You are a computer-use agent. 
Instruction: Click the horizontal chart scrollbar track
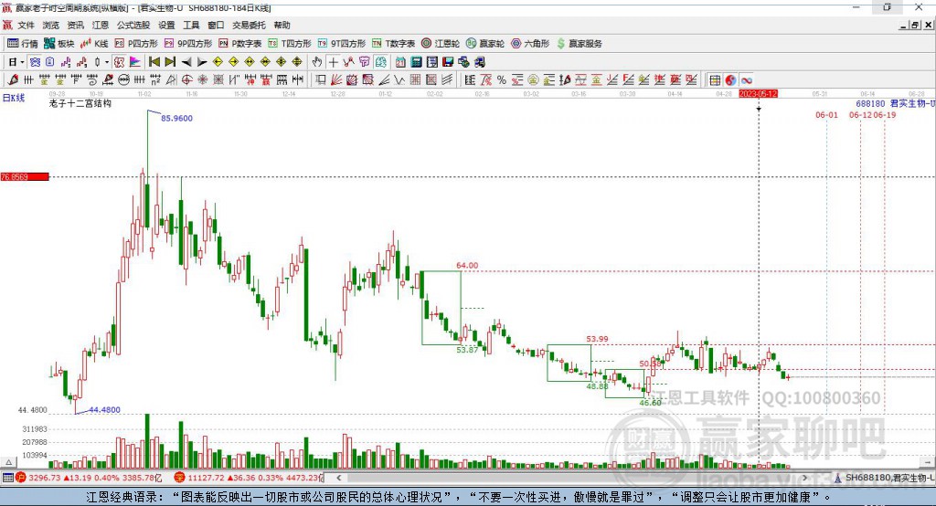572,478
